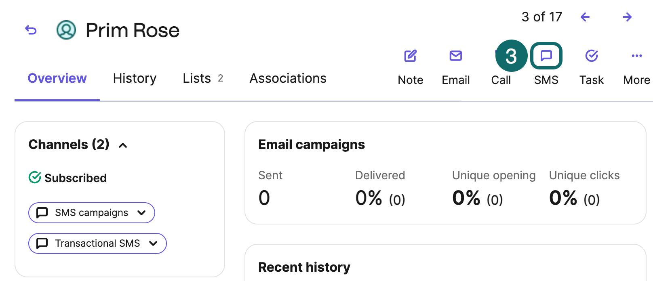Click the highlighted SMS chat icon
Viewport: 670px width, 281px height.
click(546, 56)
